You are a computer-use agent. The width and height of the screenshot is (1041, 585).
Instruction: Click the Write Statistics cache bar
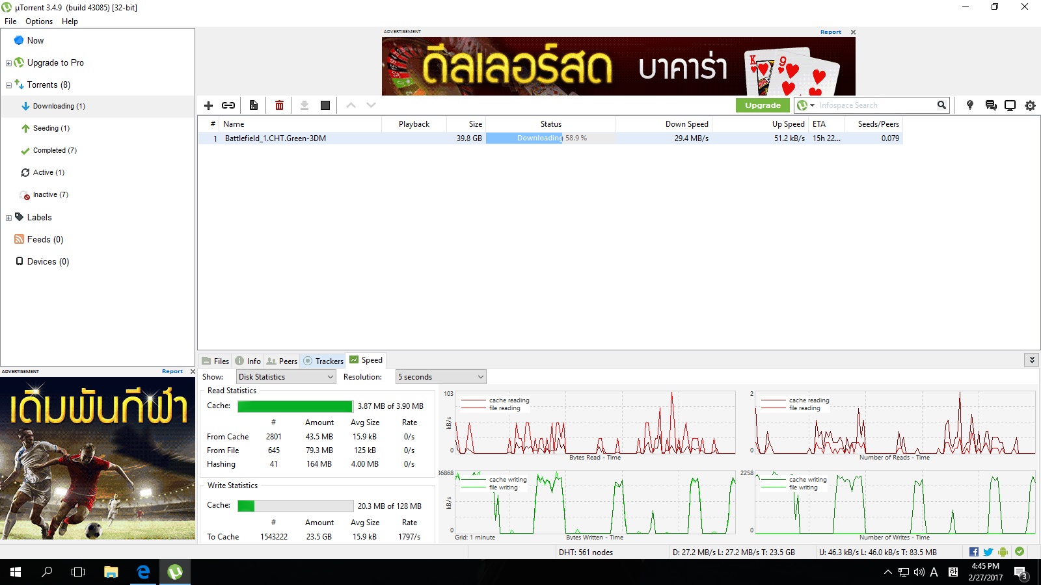[x=295, y=506]
